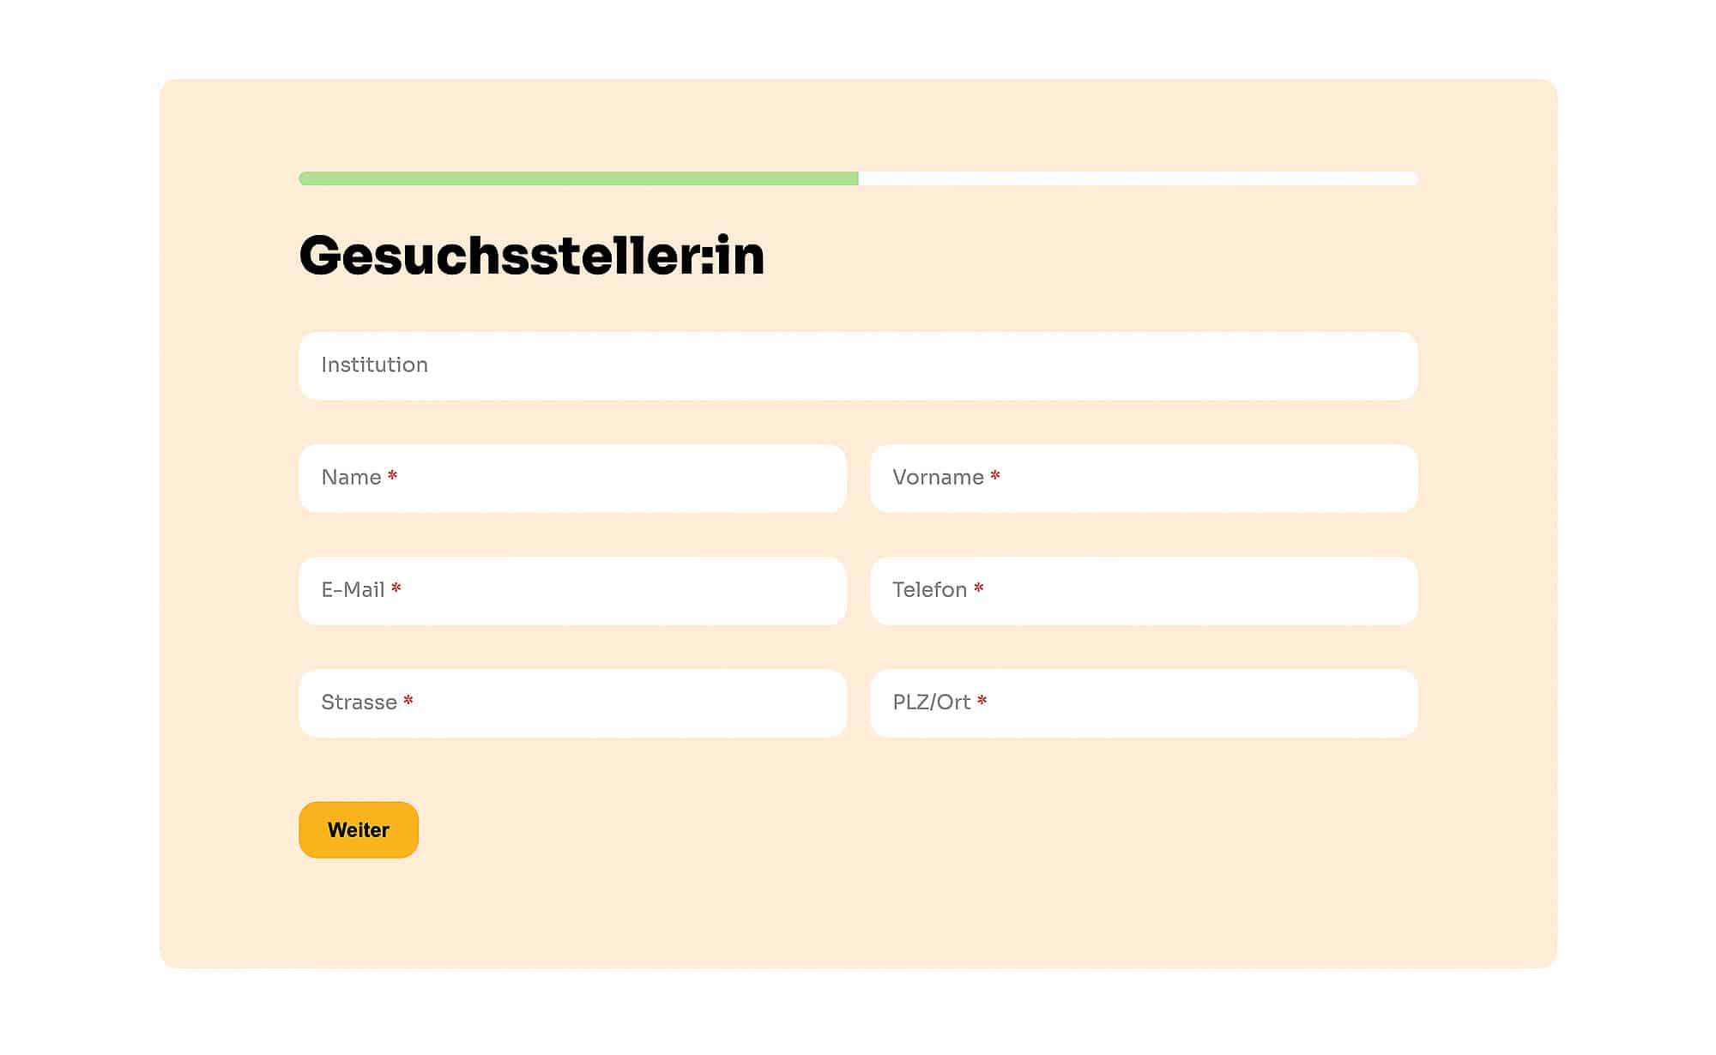The height and width of the screenshot is (1055, 1716).
Task: Click the green filled progress bar section
Action: 578,178
